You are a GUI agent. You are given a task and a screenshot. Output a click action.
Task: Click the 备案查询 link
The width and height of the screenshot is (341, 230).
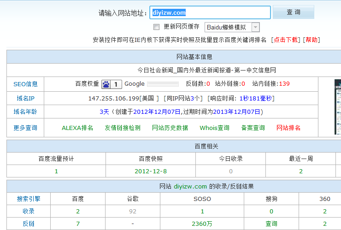[253, 128]
